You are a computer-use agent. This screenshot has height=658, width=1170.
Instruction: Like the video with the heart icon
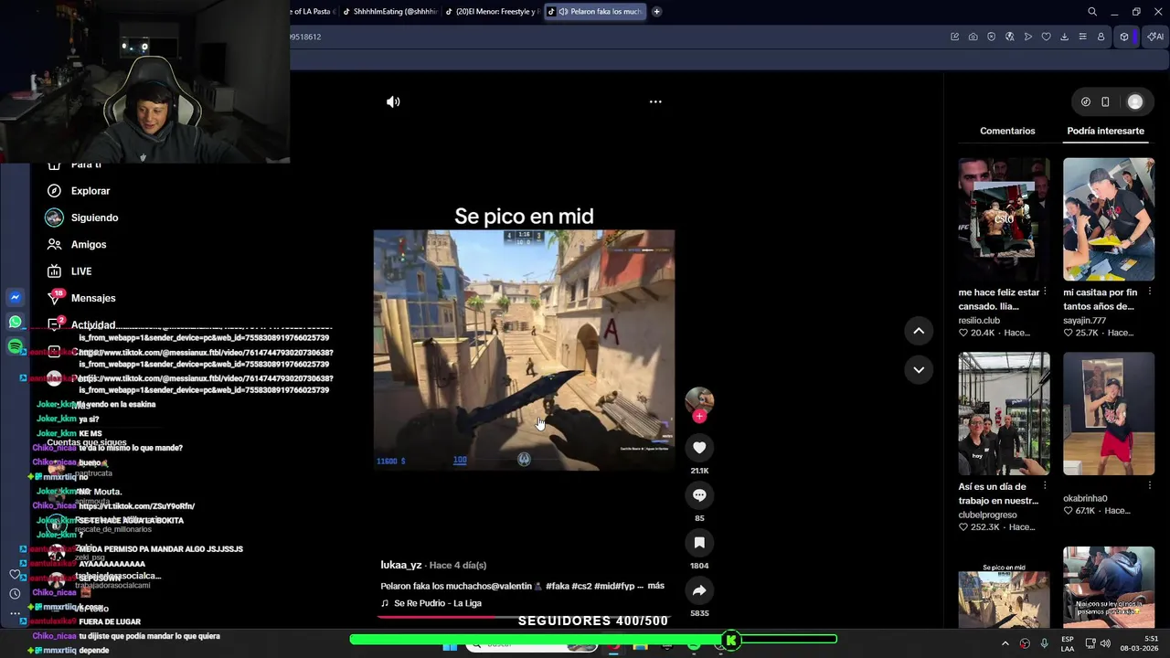pyautogui.click(x=699, y=447)
